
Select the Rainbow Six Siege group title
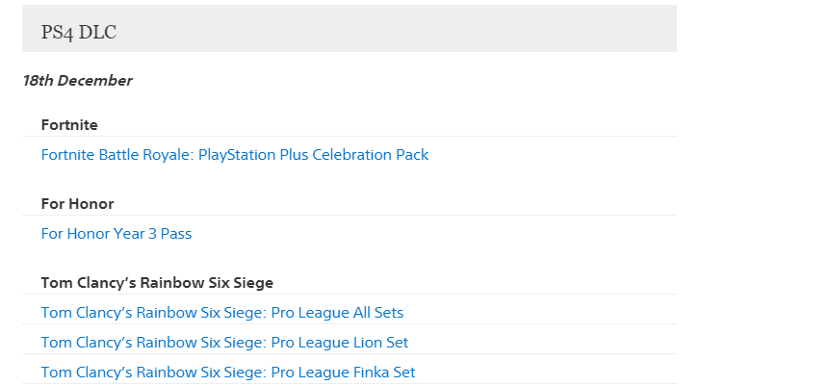[157, 283]
